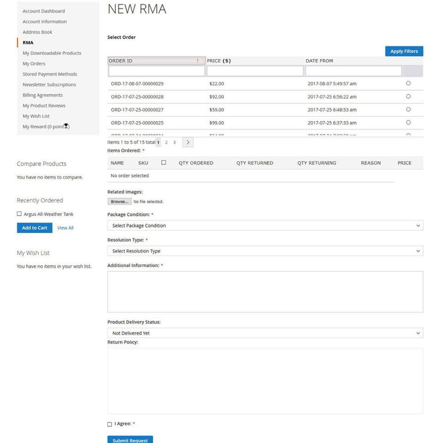Click Add to Cart button
This screenshot has width=441, height=443.
click(35, 228)
